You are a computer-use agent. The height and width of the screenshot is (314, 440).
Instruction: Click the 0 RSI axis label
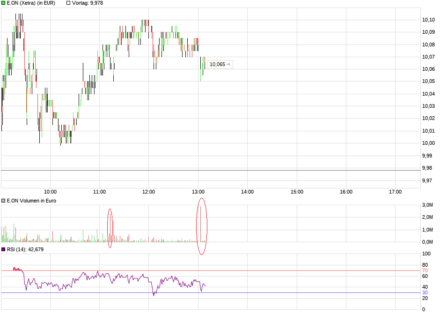424,309
